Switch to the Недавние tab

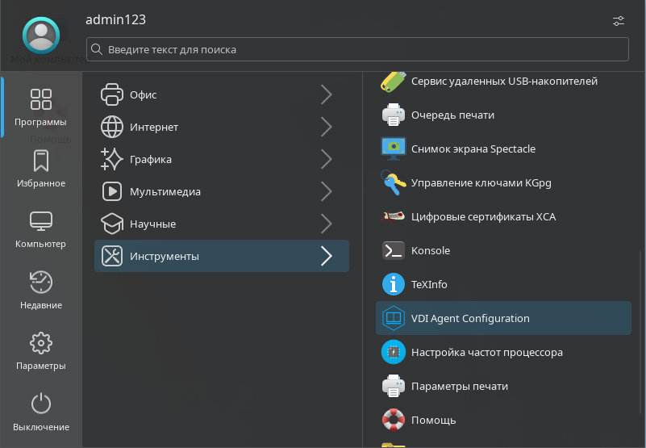[41, 291]
